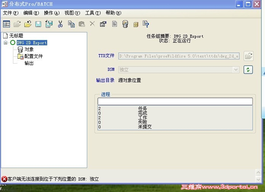Viewport: 265px width, 192px height.
Task: Click the bucket icon beside 对象
Action: 20,50
